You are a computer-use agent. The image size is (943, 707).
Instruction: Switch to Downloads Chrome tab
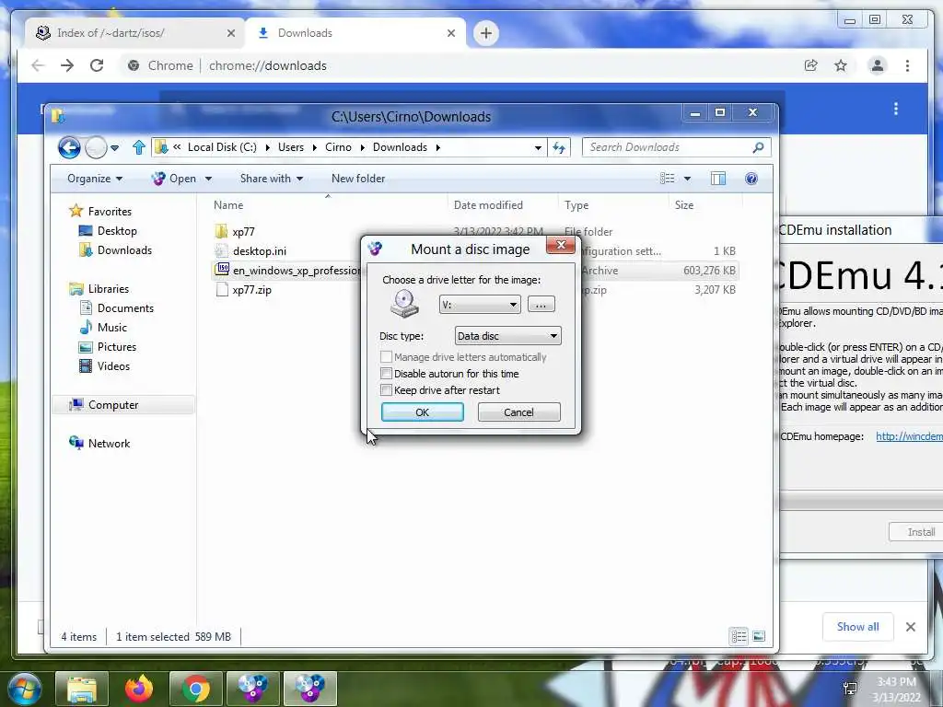click(355, 33)
